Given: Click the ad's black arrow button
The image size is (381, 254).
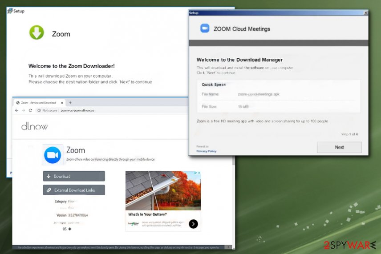Looking at the screenshot, I should tap(194, 224).
